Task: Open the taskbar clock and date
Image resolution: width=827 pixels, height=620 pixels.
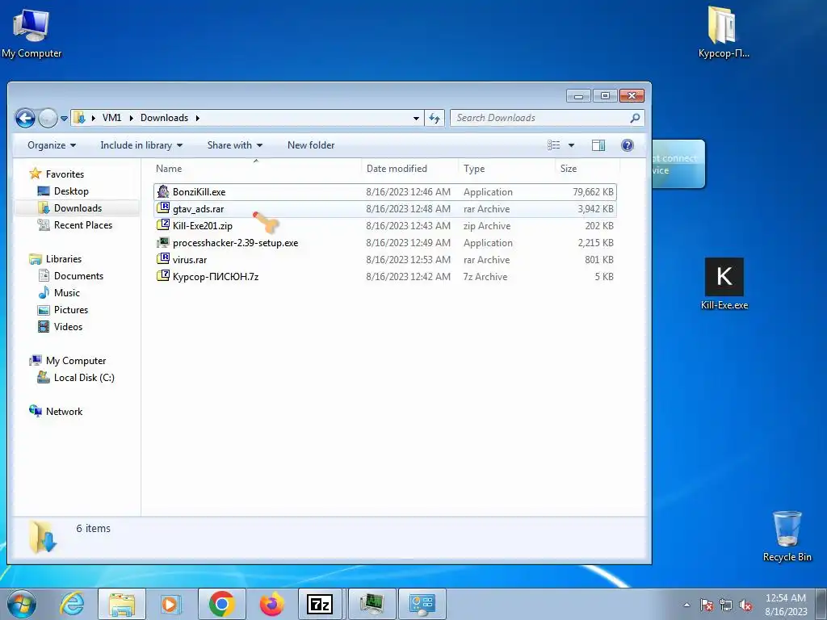Action: pyautogui.click(x=786, y=605)
